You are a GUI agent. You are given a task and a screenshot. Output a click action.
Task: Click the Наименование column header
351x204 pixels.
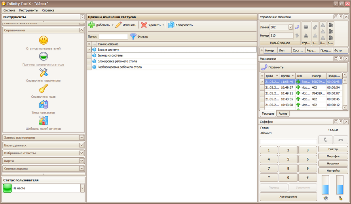176,44
